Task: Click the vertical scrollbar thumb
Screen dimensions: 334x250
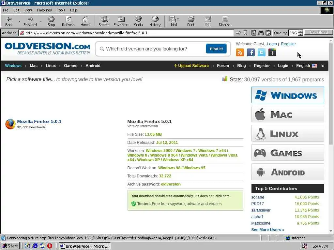Action: [x=331, y=93]
